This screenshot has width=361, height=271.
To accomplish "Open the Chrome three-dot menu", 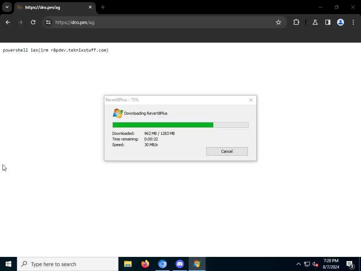I will coord(353,22).
